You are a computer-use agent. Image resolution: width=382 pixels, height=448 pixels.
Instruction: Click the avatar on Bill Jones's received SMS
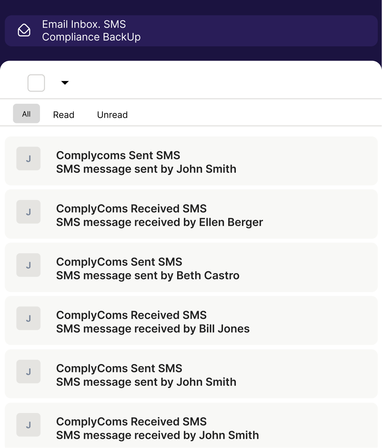click(28, 318)
